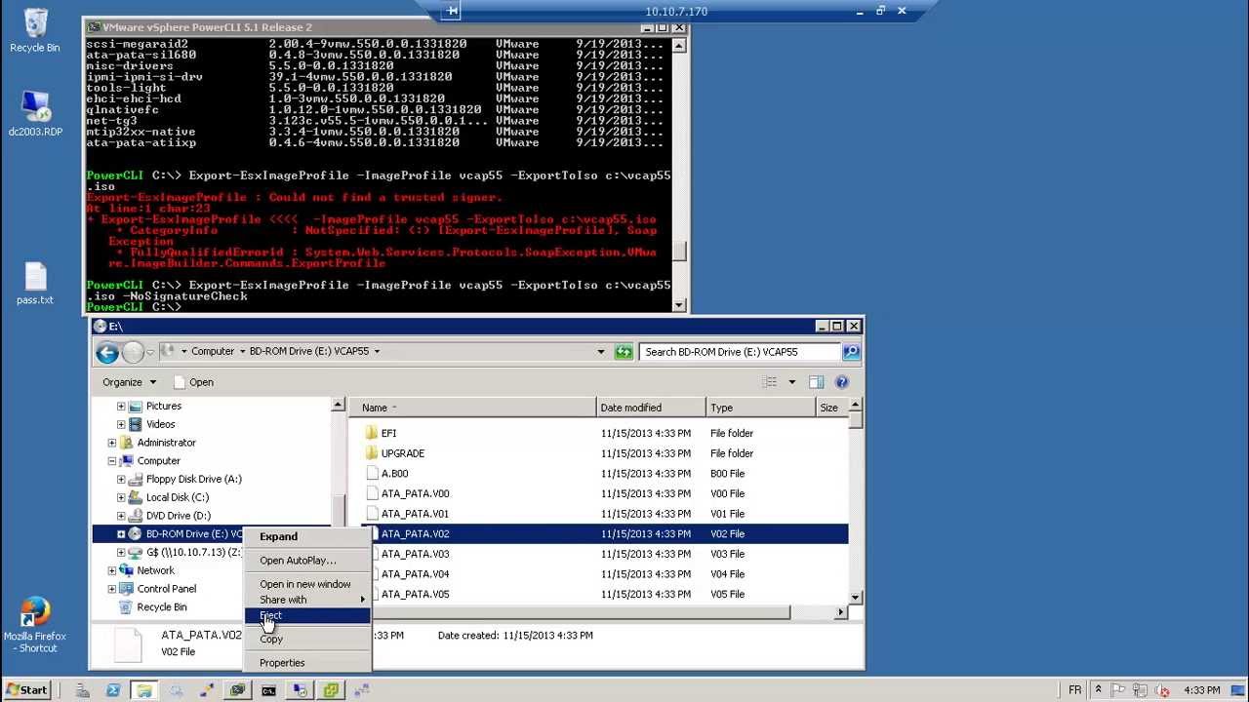Viewport: 1249px width, 702px height.
Task: Open the recent pages dropdown arrow
Action: (x=152, y=352)
